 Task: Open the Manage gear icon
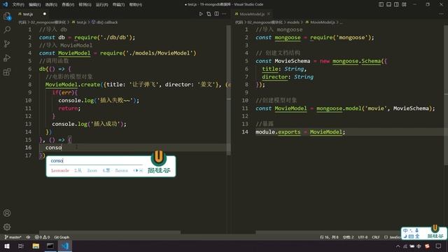pyautogui.click(x=7, y=227)
